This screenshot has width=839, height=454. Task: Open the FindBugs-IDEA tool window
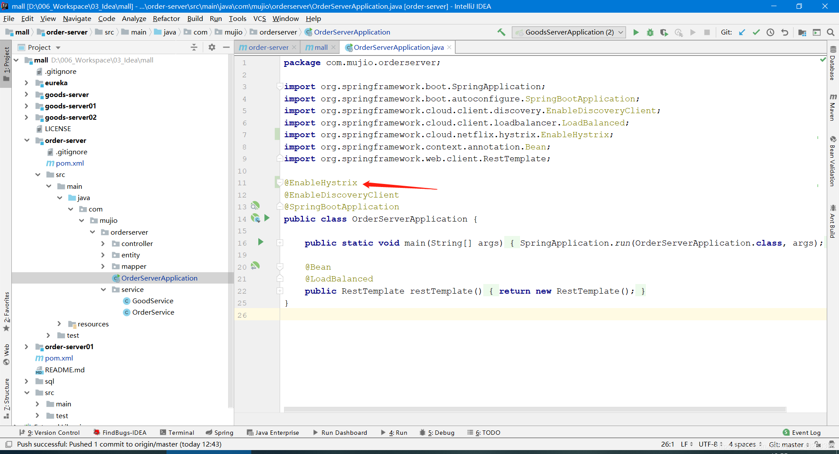pos(120,433)
